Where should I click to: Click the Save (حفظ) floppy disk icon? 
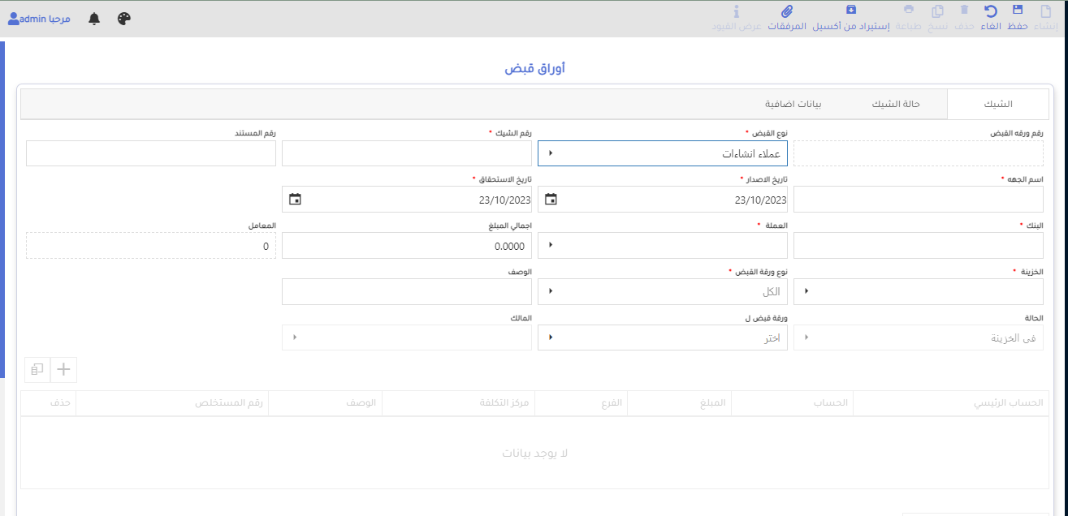1018,11
